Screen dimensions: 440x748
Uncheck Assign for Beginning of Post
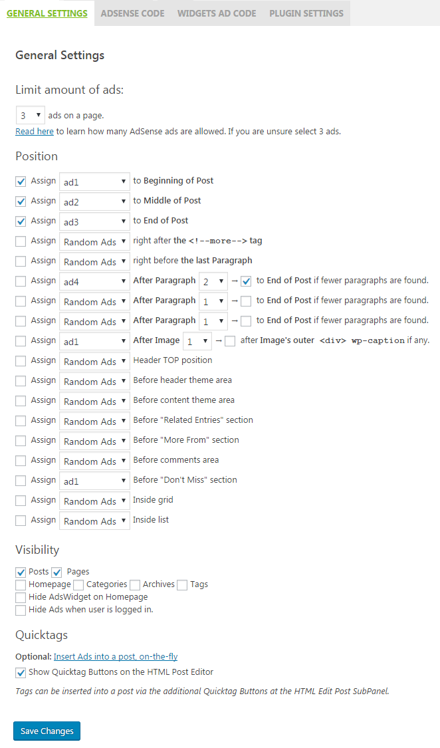[x=21, y=181]
